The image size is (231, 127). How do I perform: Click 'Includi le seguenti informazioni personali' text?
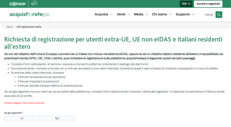(24, 103)
